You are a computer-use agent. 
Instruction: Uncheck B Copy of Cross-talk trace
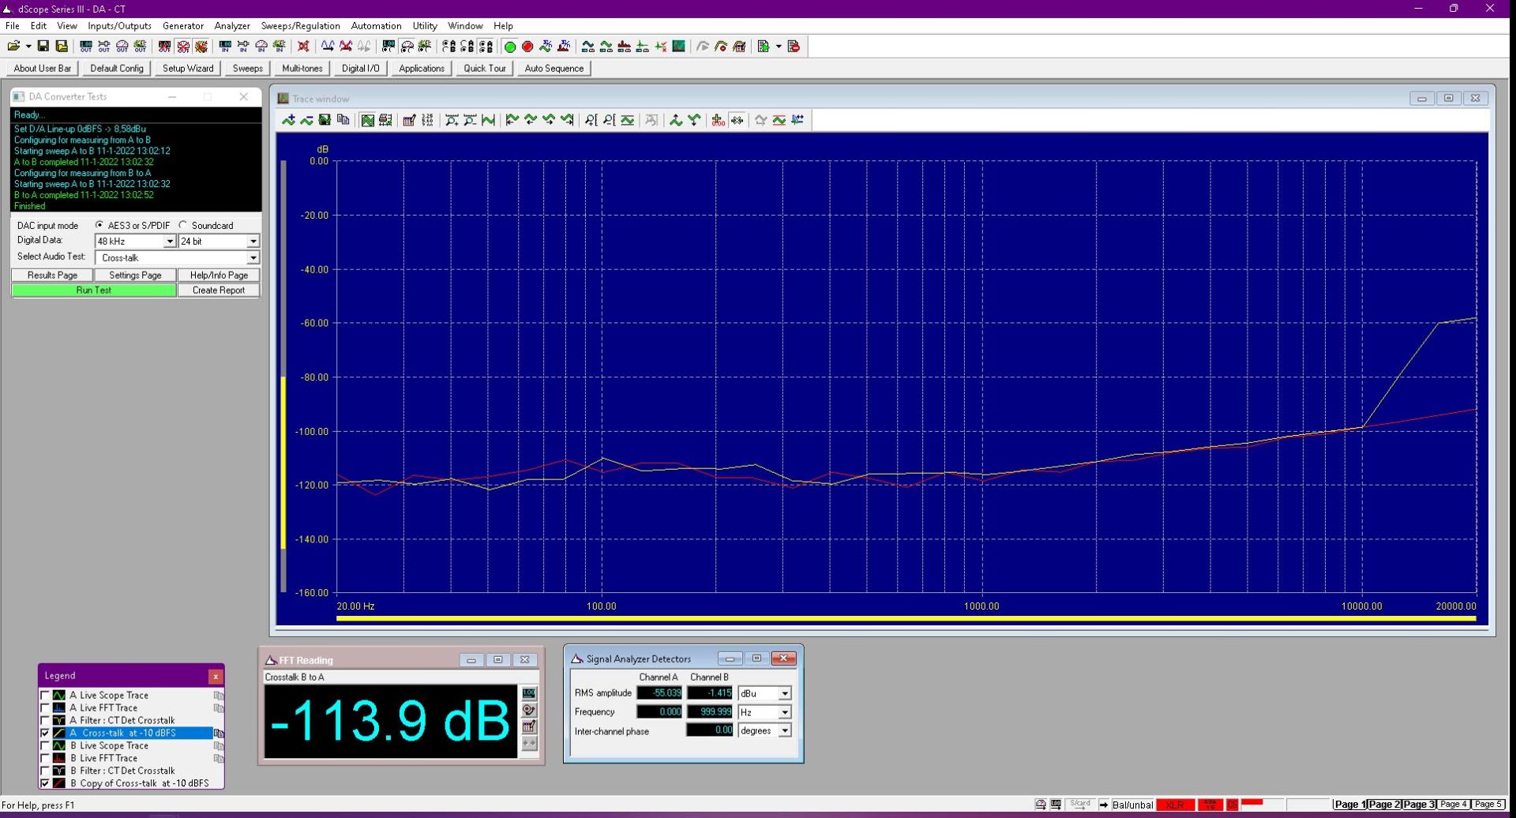click(45, 784)
